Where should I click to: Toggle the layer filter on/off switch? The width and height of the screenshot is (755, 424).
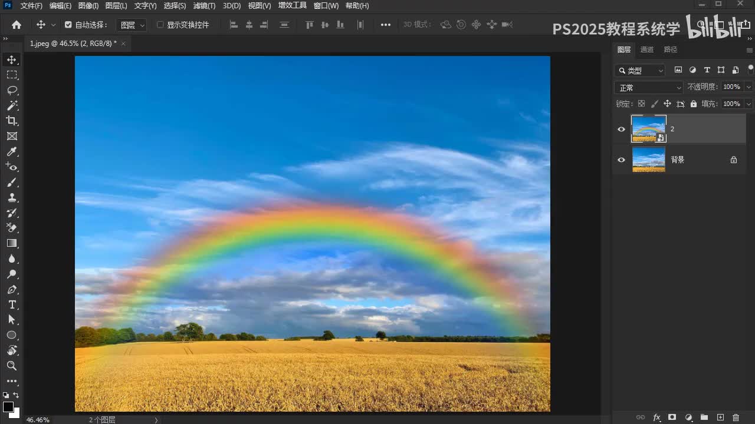751,69
